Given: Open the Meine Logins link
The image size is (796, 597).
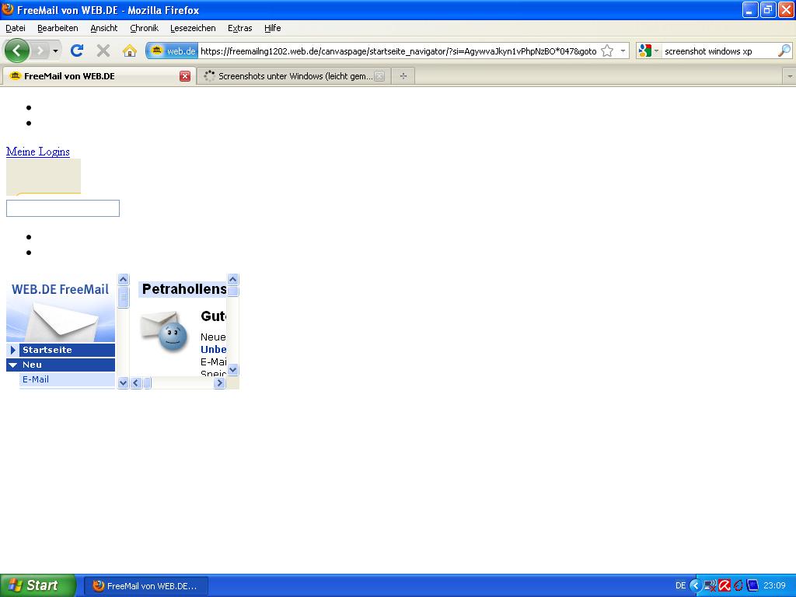Looking at the screenshot, I should tap(38, 152).
